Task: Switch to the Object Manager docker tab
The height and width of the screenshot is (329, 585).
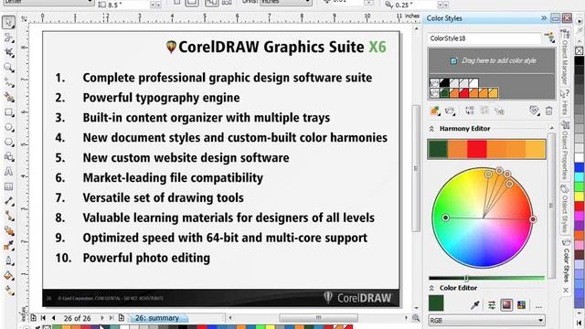Action: (x=565, y=57)
